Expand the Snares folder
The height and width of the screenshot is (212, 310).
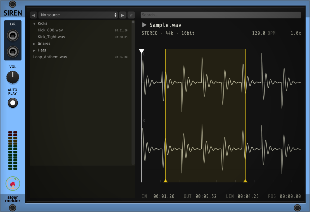(34, 44)
